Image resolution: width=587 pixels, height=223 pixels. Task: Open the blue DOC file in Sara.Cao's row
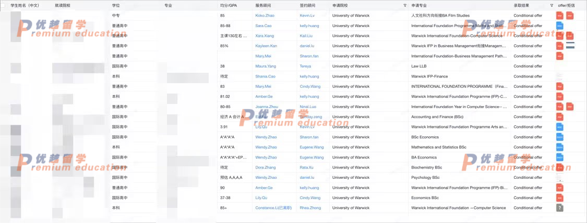click(559, 25)
